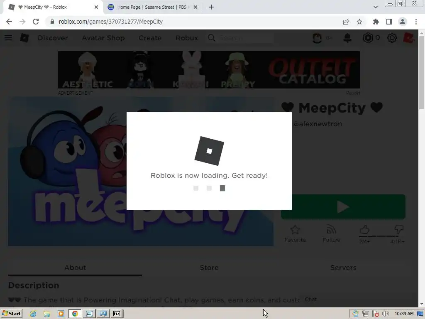Click the page vertical scrollbar thumb
The image size is (425, 319).
pos(422,72)
